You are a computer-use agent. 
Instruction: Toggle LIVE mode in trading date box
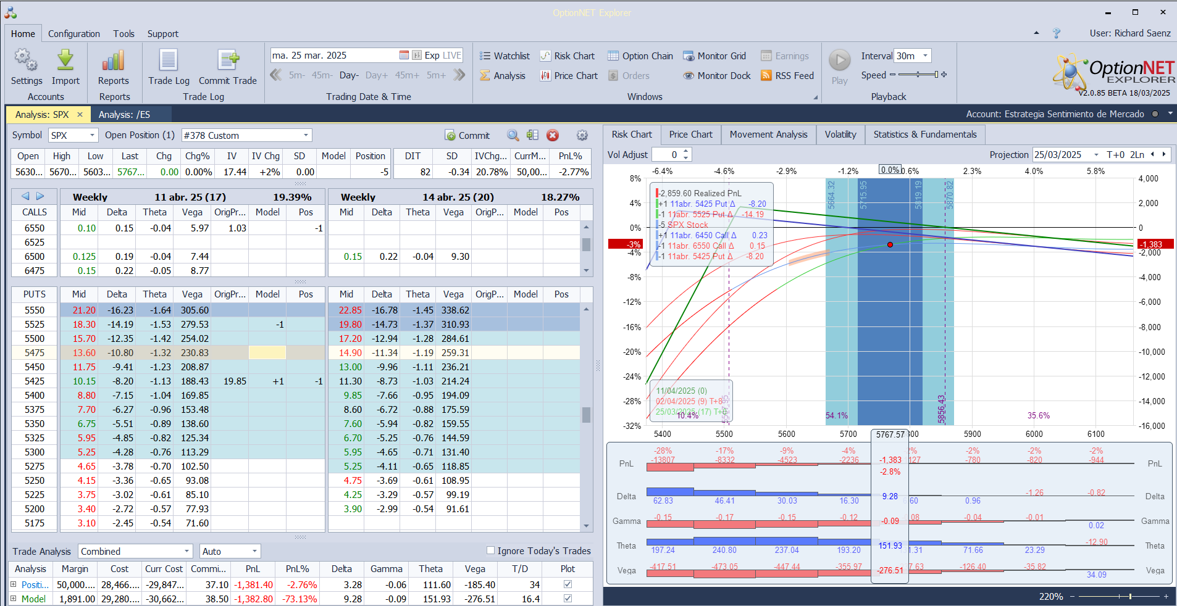(x=451, y=55)
